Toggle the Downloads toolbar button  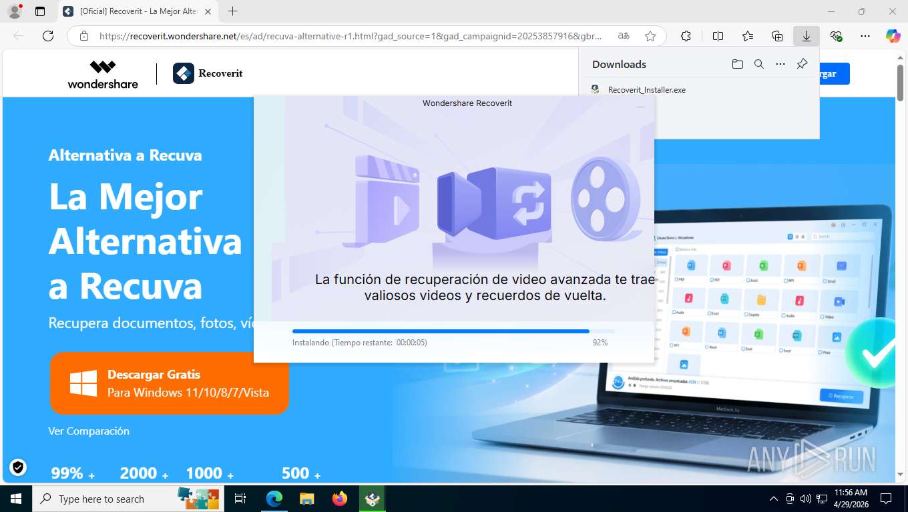[x=807, y=36]
